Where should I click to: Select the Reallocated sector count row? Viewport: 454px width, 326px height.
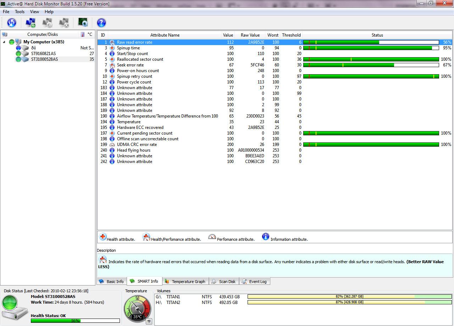click(x=140, y=59)
